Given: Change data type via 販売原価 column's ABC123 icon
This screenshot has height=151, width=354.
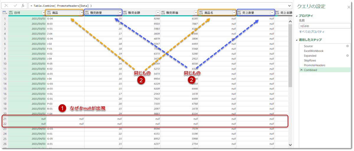Looking at the screenshot, I should tap(163, 13).
